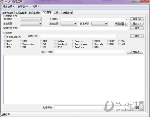Click the 应用过滤 button
The image size is (150, 117).
click(x=135, y=52)
